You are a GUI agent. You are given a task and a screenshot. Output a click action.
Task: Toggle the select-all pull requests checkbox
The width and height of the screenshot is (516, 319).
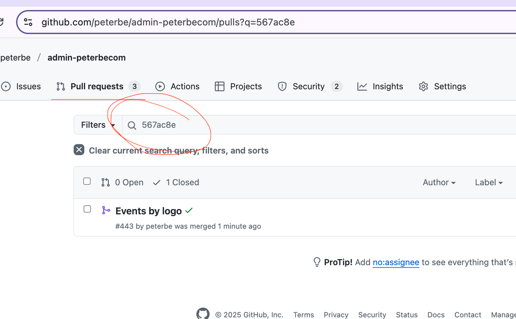point(87,181)
